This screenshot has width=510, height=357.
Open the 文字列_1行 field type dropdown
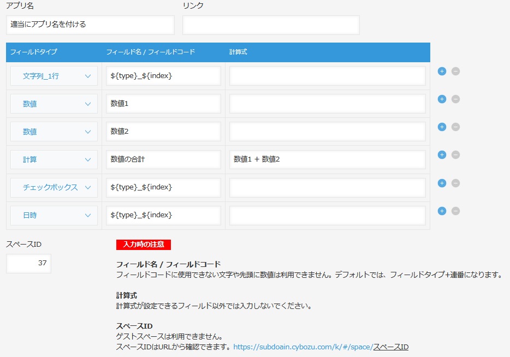click(x=54, y=76)
